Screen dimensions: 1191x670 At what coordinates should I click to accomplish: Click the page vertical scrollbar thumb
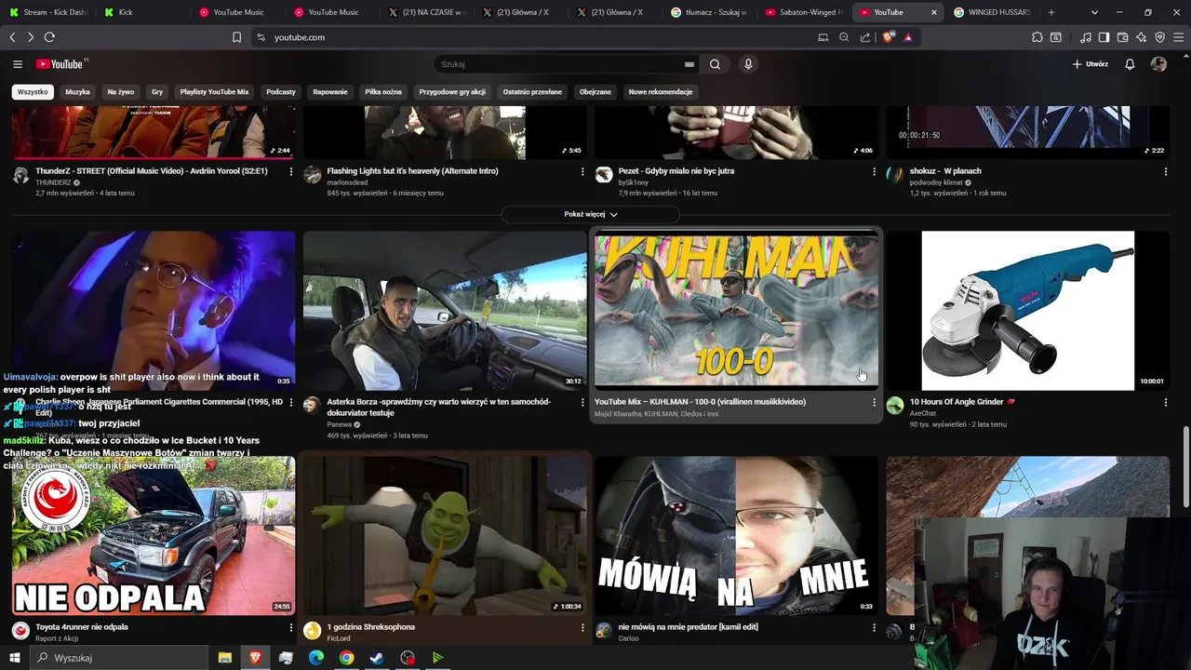(1186, 467)
